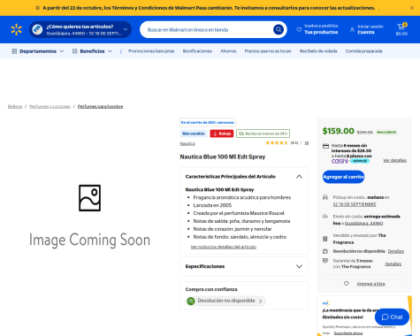
Task: Open the Chat bubble button
Action: click(392, 317)
